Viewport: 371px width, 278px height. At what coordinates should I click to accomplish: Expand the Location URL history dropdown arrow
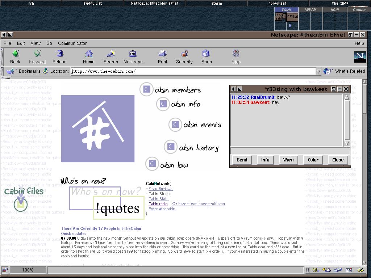click(318, 71)
